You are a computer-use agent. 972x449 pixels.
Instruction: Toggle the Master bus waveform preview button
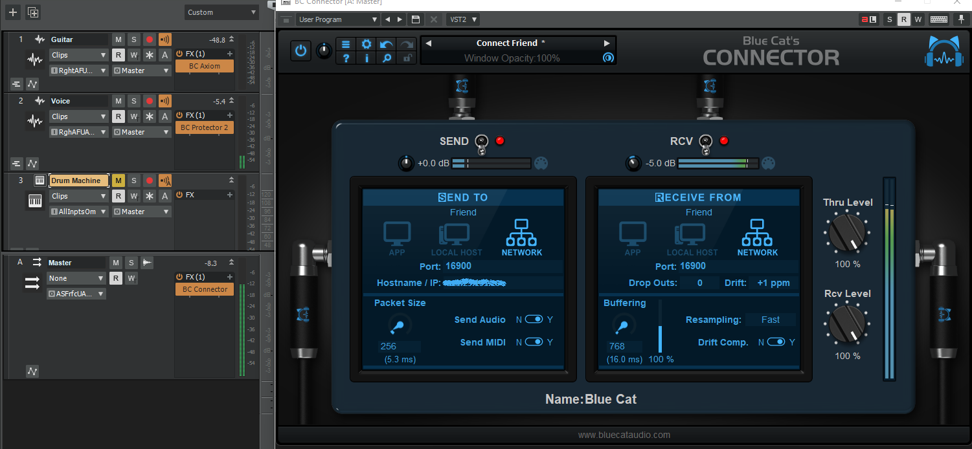tap(147, 263)
